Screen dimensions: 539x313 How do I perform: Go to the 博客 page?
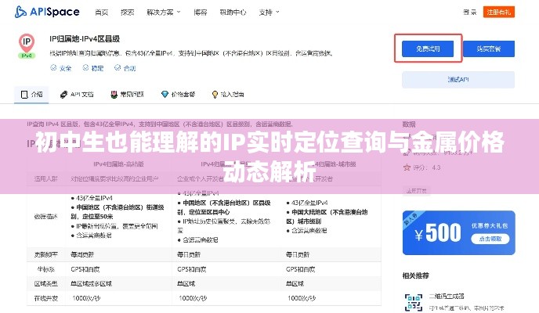pos(200,13)
